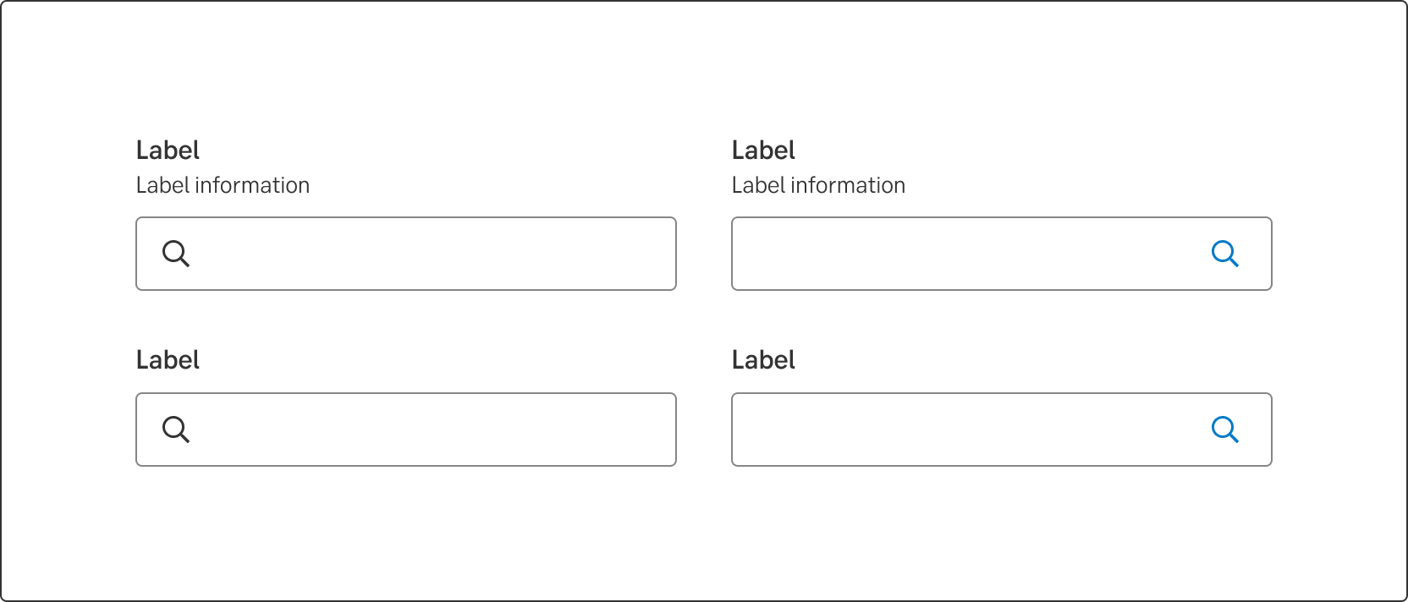
Task: Click the leading search glyph above 'Label information'
Action: click(176, 254)
